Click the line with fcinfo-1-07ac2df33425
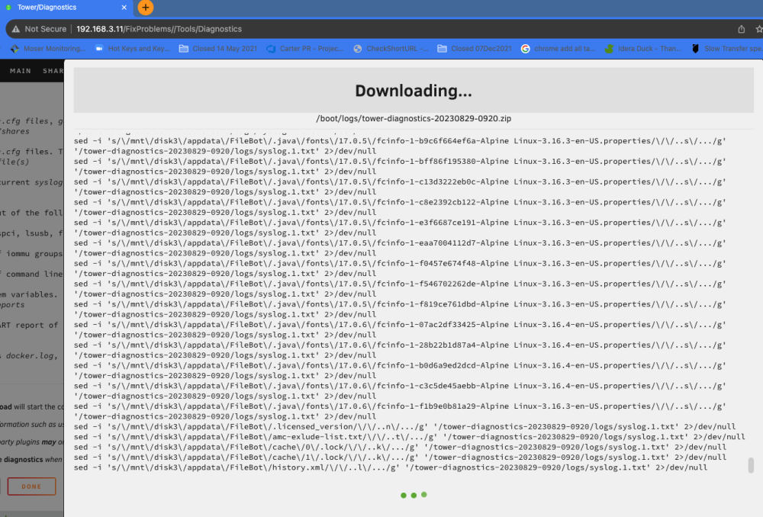 [x=400, y=329]
